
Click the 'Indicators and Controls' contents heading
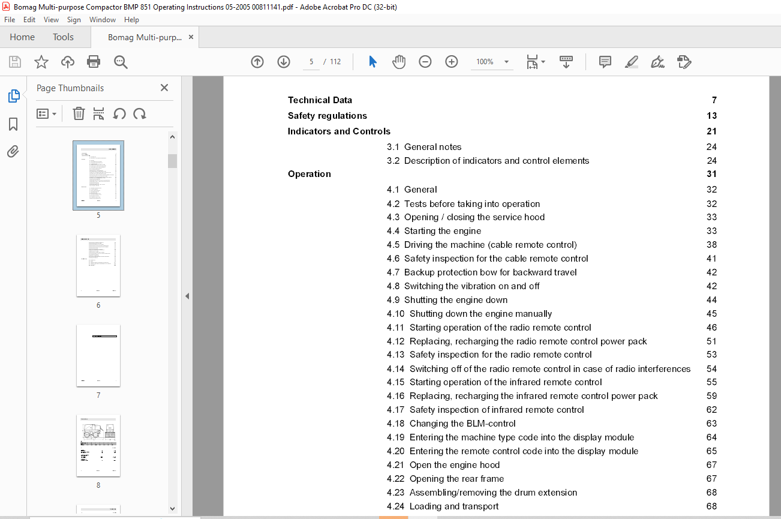tap(339, 131)
